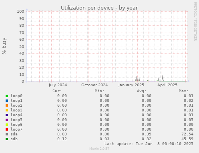Click the loop7 red color swatch

point(7,129)
